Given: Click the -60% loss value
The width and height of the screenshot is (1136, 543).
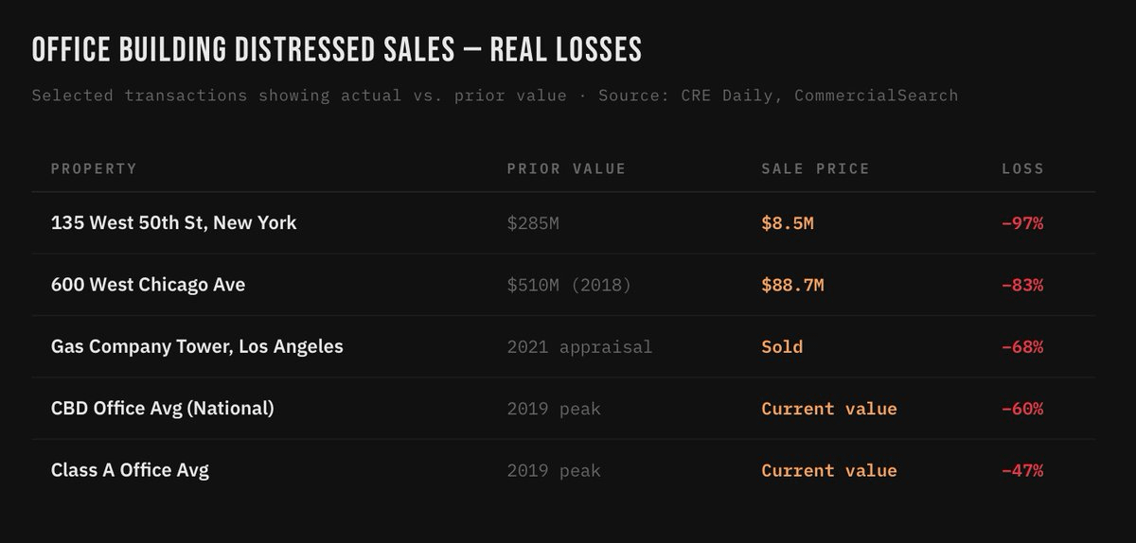Looking at the screenshot, I should pos(1022,409).
